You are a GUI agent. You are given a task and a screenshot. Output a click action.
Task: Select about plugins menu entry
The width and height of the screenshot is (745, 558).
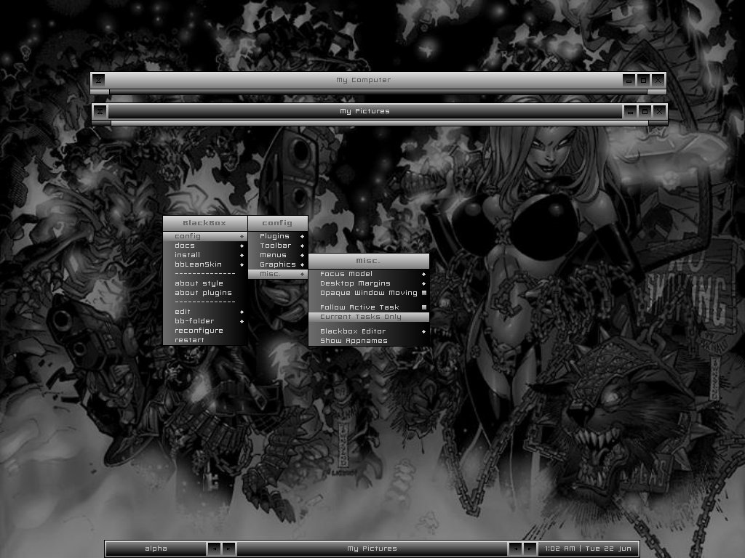pos(205,294)
